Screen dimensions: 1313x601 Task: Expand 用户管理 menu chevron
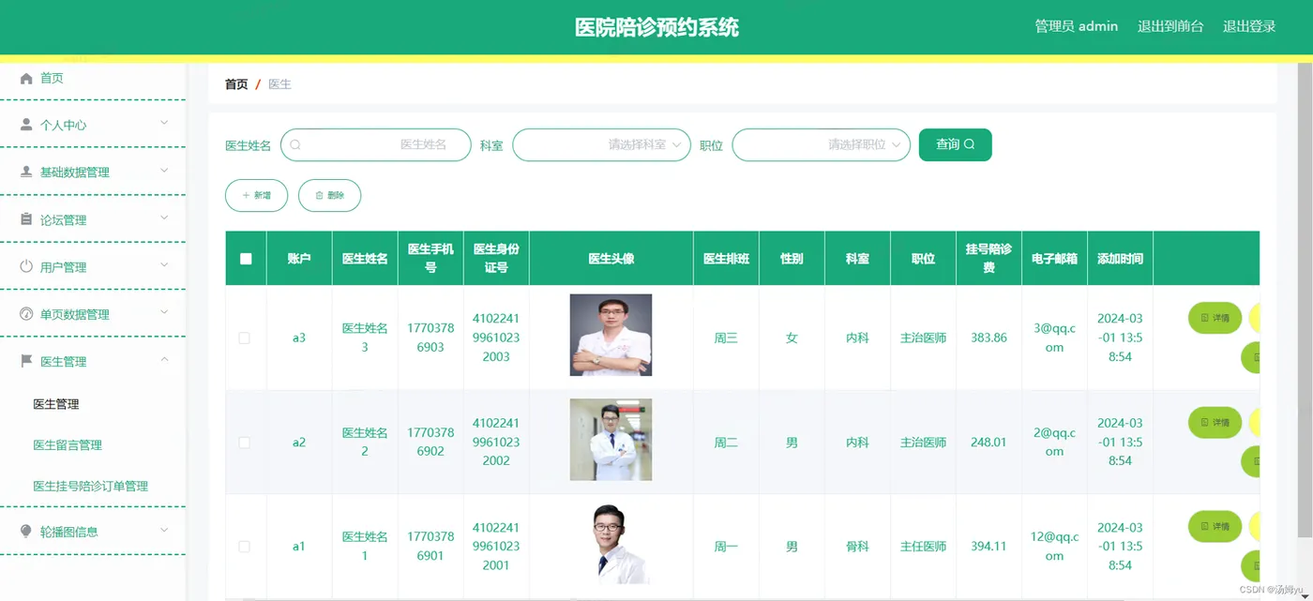(x=164, y=264)
